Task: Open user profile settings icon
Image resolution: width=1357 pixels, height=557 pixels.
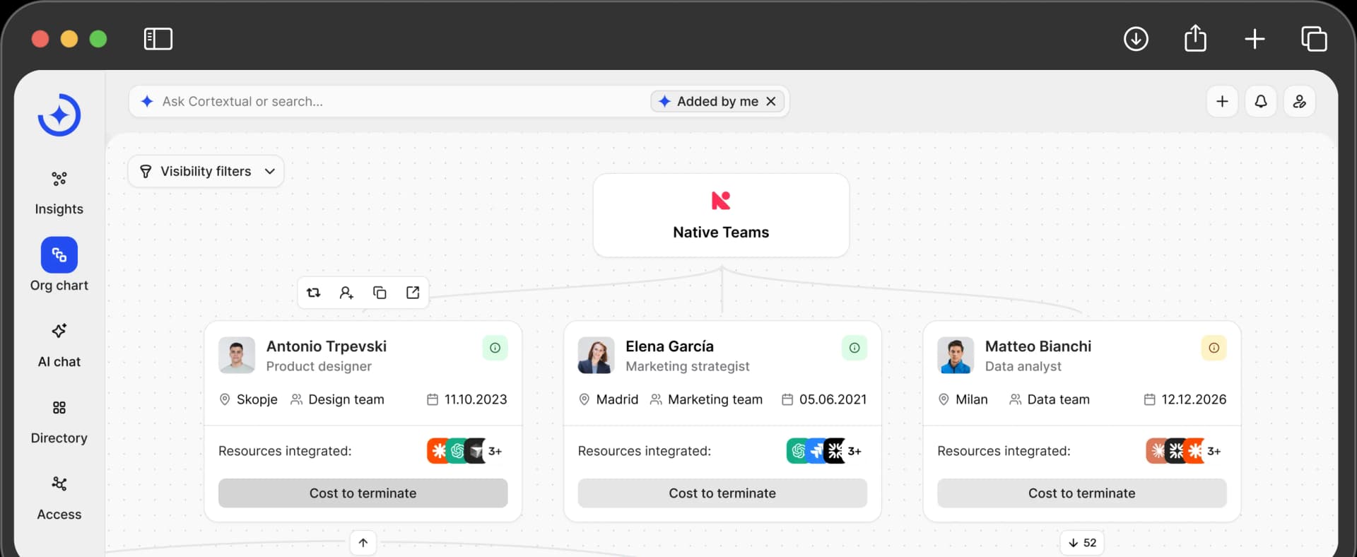Action: [1300, 102]
